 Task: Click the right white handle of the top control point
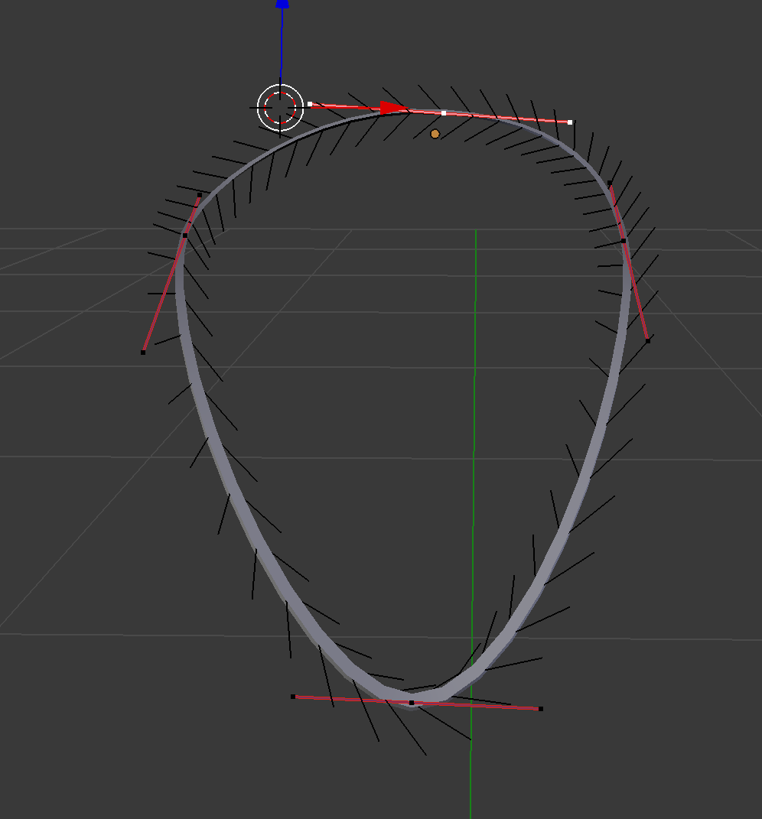570,122
